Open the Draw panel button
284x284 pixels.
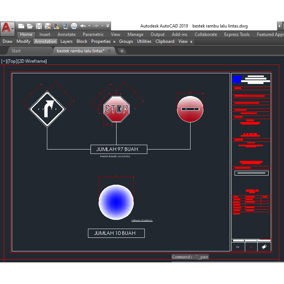tap(7, 41)
